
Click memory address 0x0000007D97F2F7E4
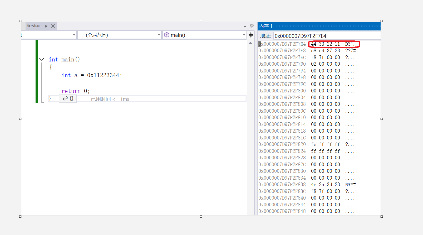282,44
